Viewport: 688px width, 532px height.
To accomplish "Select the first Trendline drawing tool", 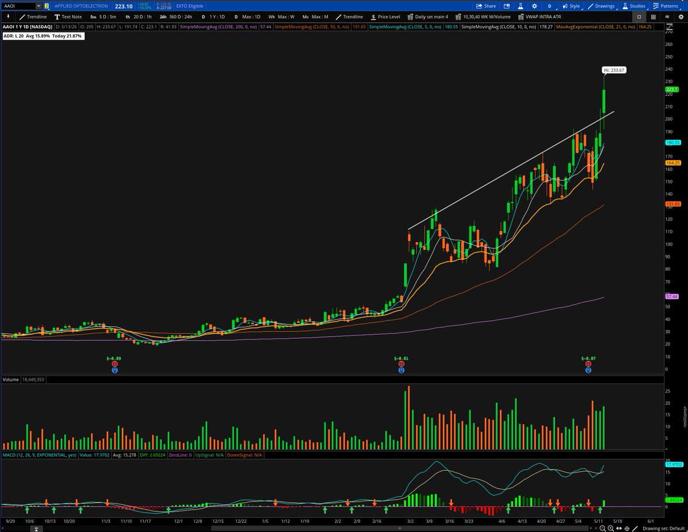I will [x=33, y=17].
